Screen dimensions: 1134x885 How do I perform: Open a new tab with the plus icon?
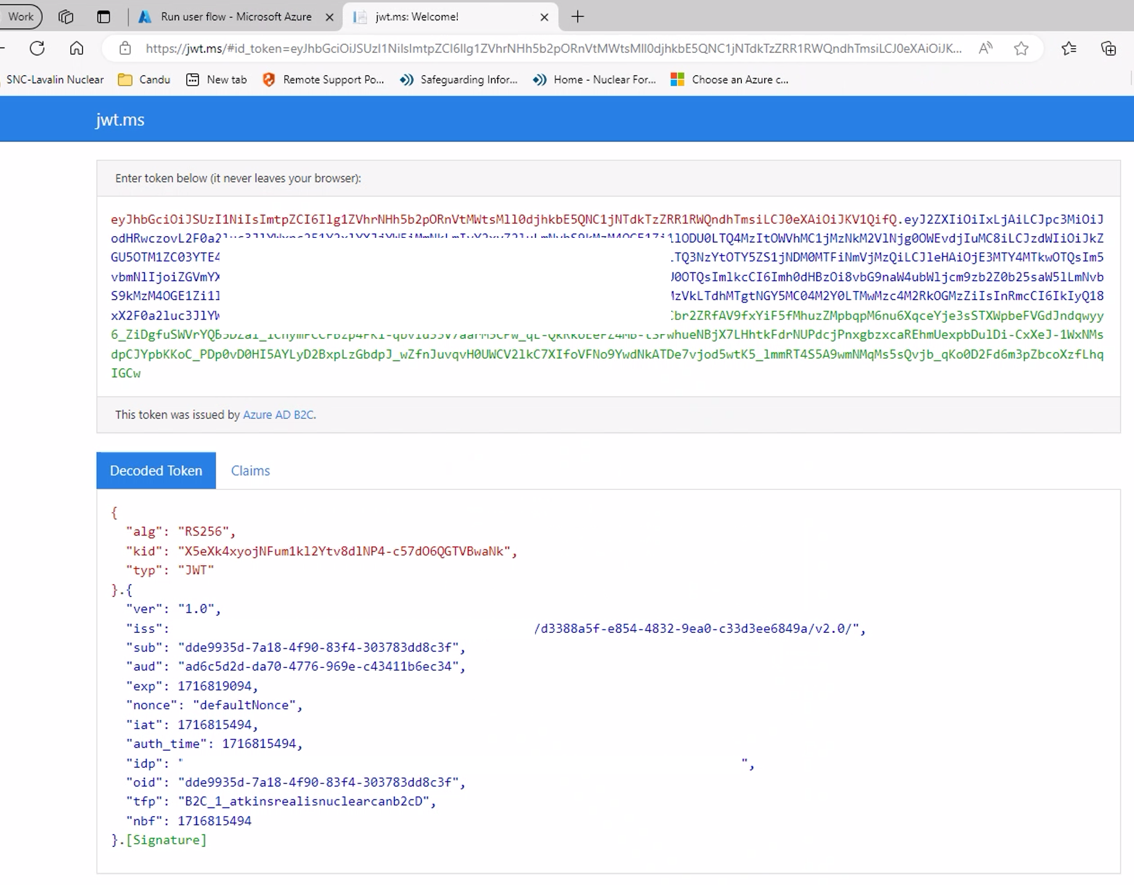coord(577,17)
